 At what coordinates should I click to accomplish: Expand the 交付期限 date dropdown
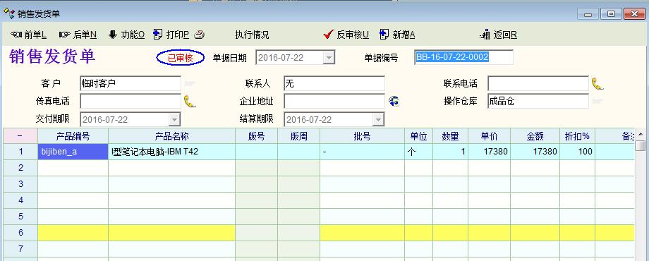[175, 119]
